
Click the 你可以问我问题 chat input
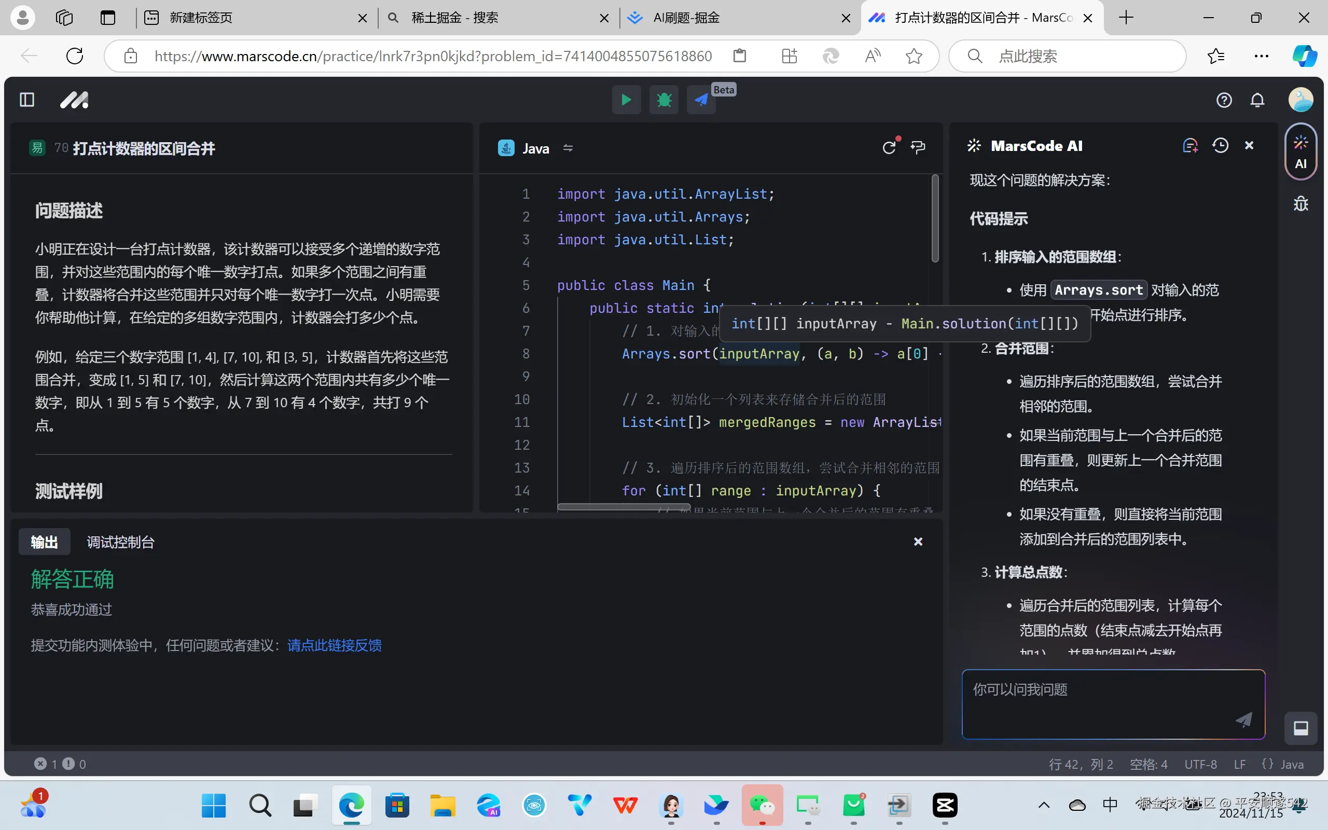(x=1098, y=697)
